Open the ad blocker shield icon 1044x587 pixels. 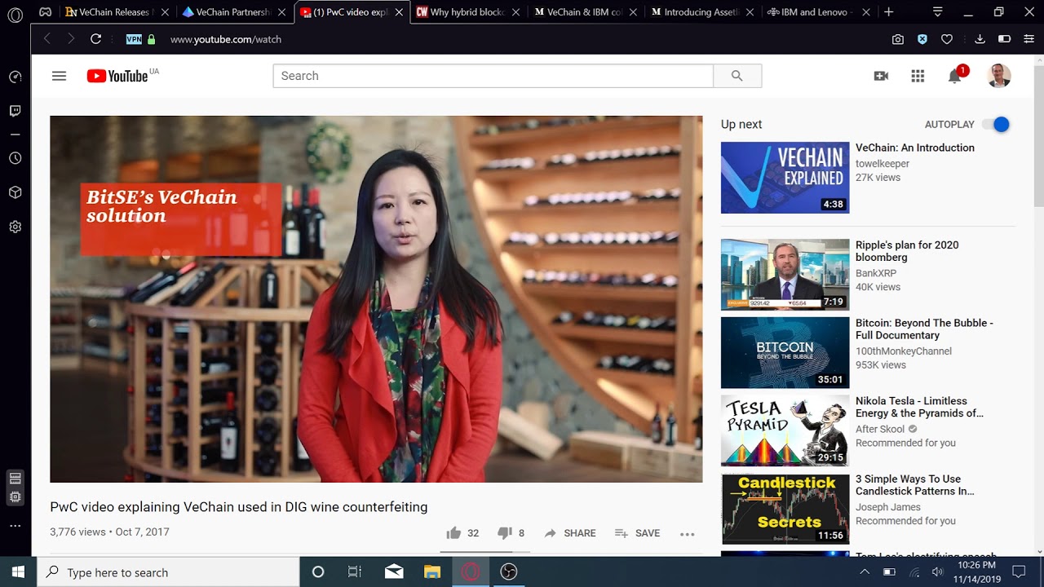[922, 39]
